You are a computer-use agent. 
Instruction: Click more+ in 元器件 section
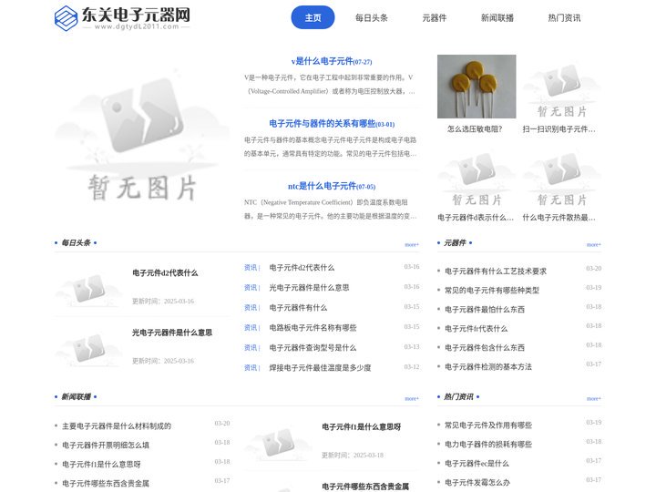(594, 245)
